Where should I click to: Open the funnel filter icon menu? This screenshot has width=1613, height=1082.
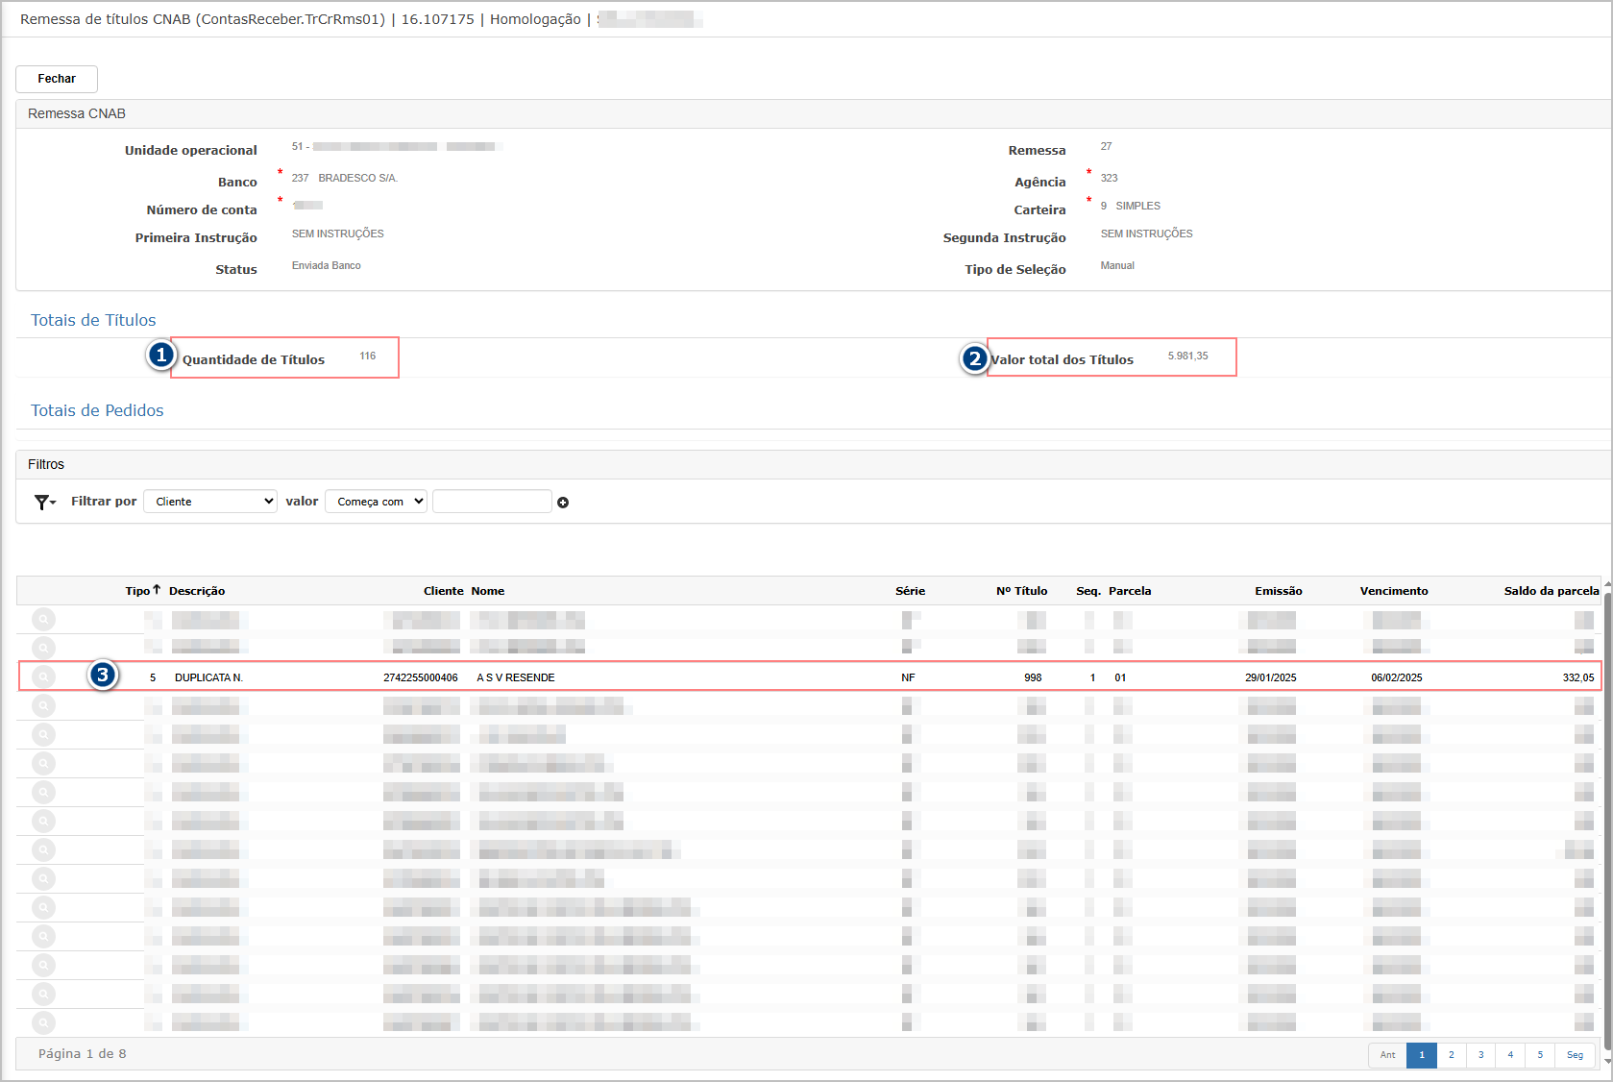[44, 502]
